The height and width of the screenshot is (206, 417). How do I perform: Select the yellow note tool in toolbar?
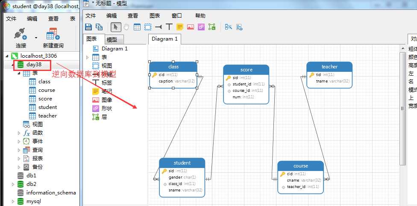[x=180, y=27]
